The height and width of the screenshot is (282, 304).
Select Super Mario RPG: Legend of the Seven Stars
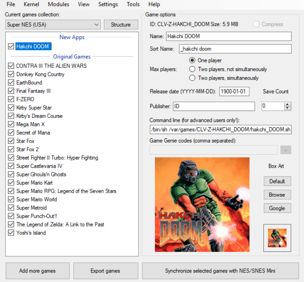[x=66, y=191]
